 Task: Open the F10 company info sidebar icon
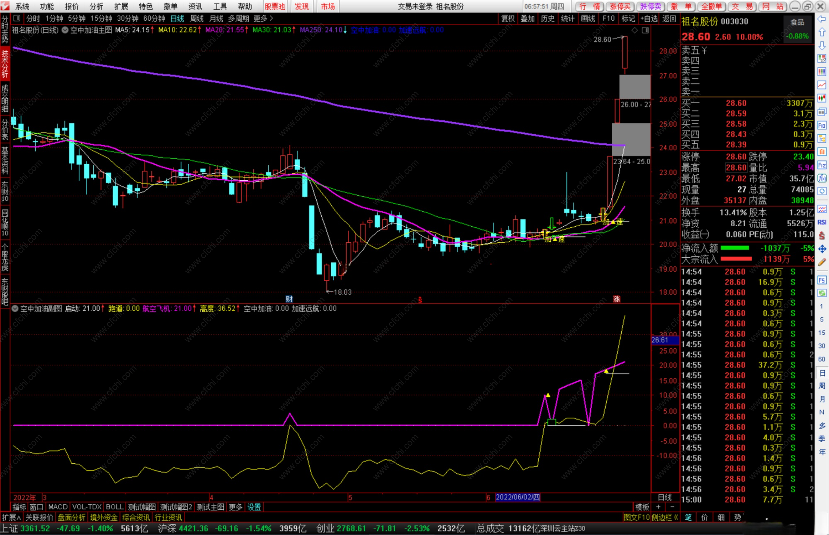(822, 125)
